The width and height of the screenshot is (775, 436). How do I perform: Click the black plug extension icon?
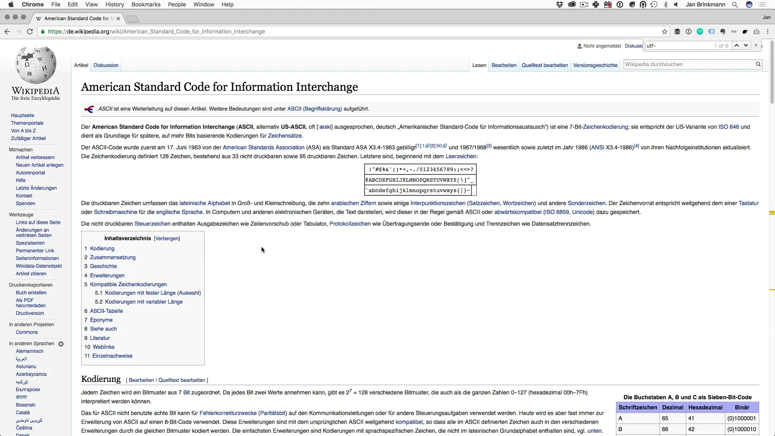745,31
